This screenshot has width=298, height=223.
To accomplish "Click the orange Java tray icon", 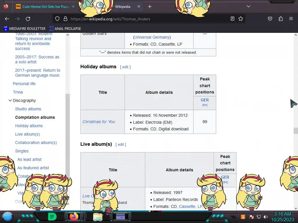I will click(x=243, y=217).
